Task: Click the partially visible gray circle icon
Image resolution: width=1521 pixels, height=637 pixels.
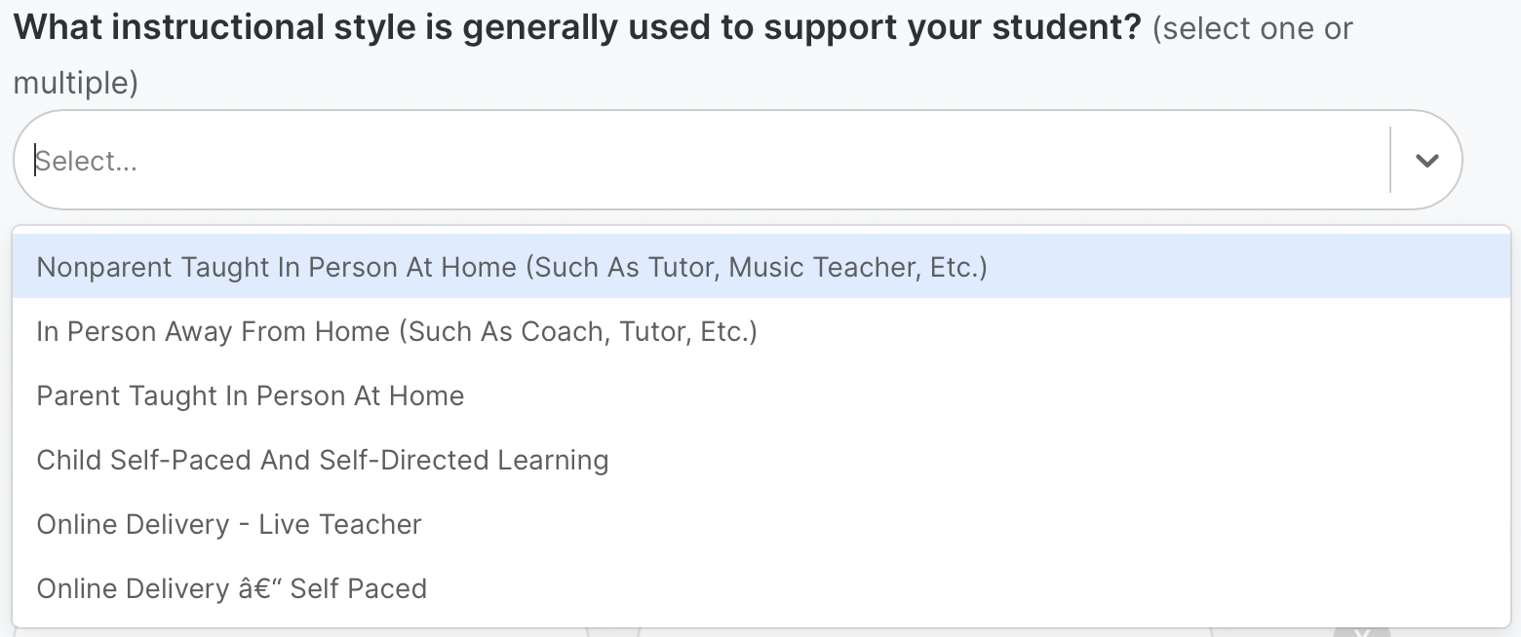Action: point(1360,631)
